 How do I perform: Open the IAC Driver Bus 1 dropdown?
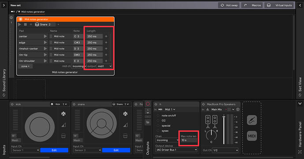176,150
